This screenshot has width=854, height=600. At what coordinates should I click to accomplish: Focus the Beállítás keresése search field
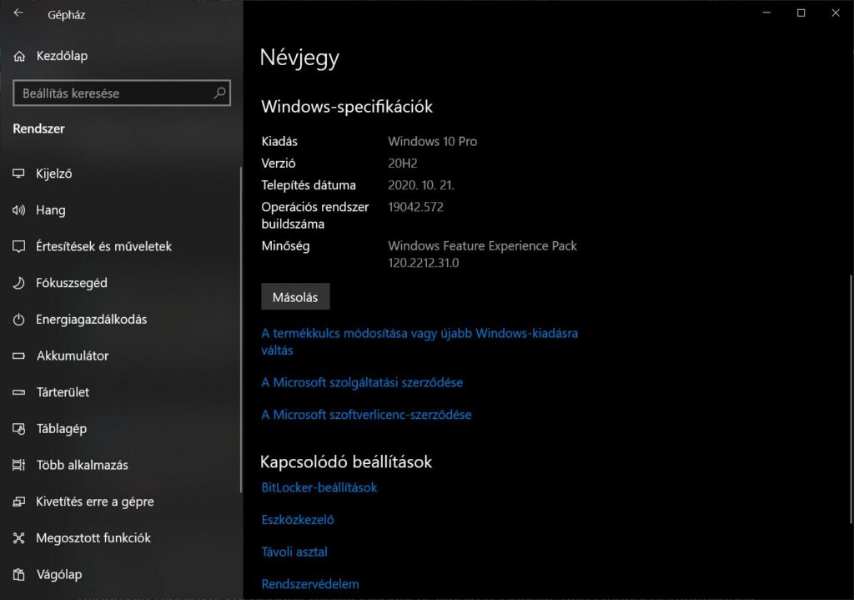pyautogui.click(x=122, y=93)
